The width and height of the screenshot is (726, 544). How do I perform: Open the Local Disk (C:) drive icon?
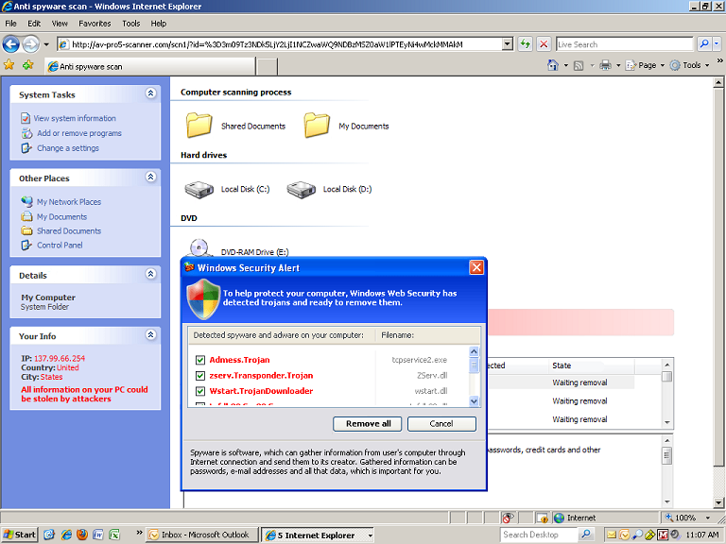pyautogui.click(x=199, y=189)
